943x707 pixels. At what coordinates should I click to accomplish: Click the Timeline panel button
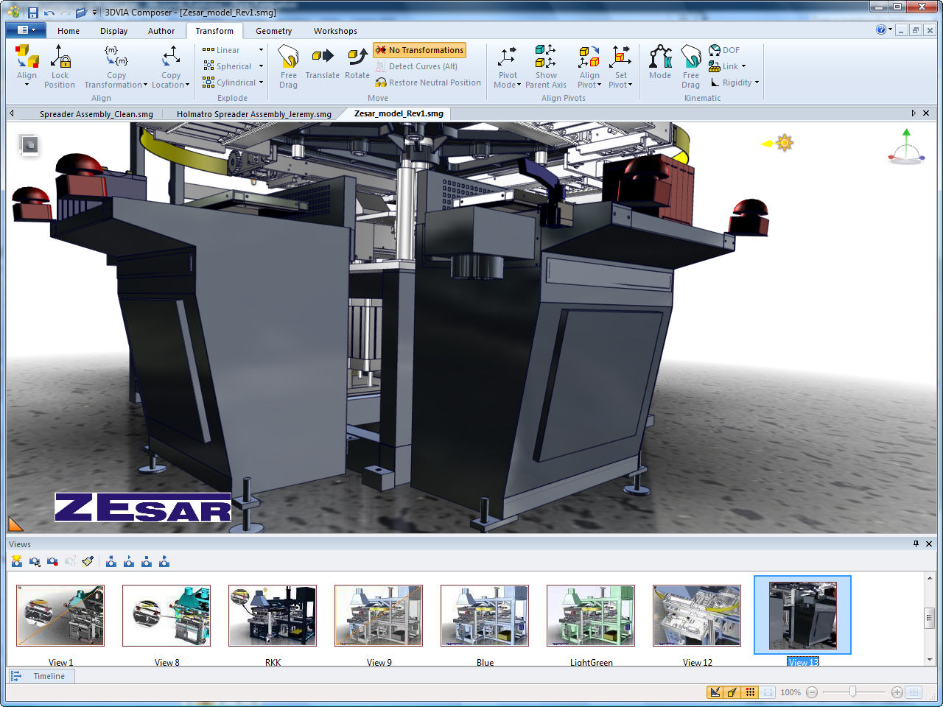pyautogui.click(x=41, y=676)
